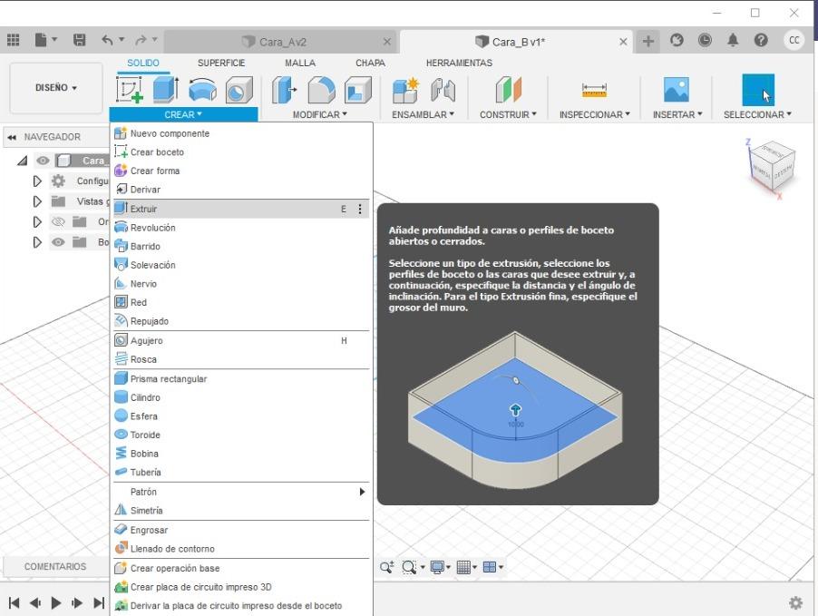Screen dimensions: 818x616
Task: Click the Hole toolbar icon
Action: pyautogui.click(x=239, y=89)
